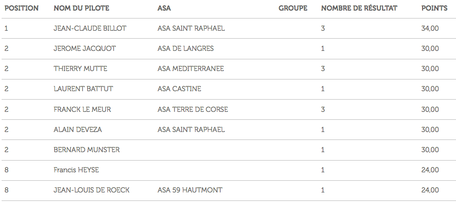Click the ASA MEDITERRANEE cell
This screenshot has width=456, height=202.
click(191, 69)
